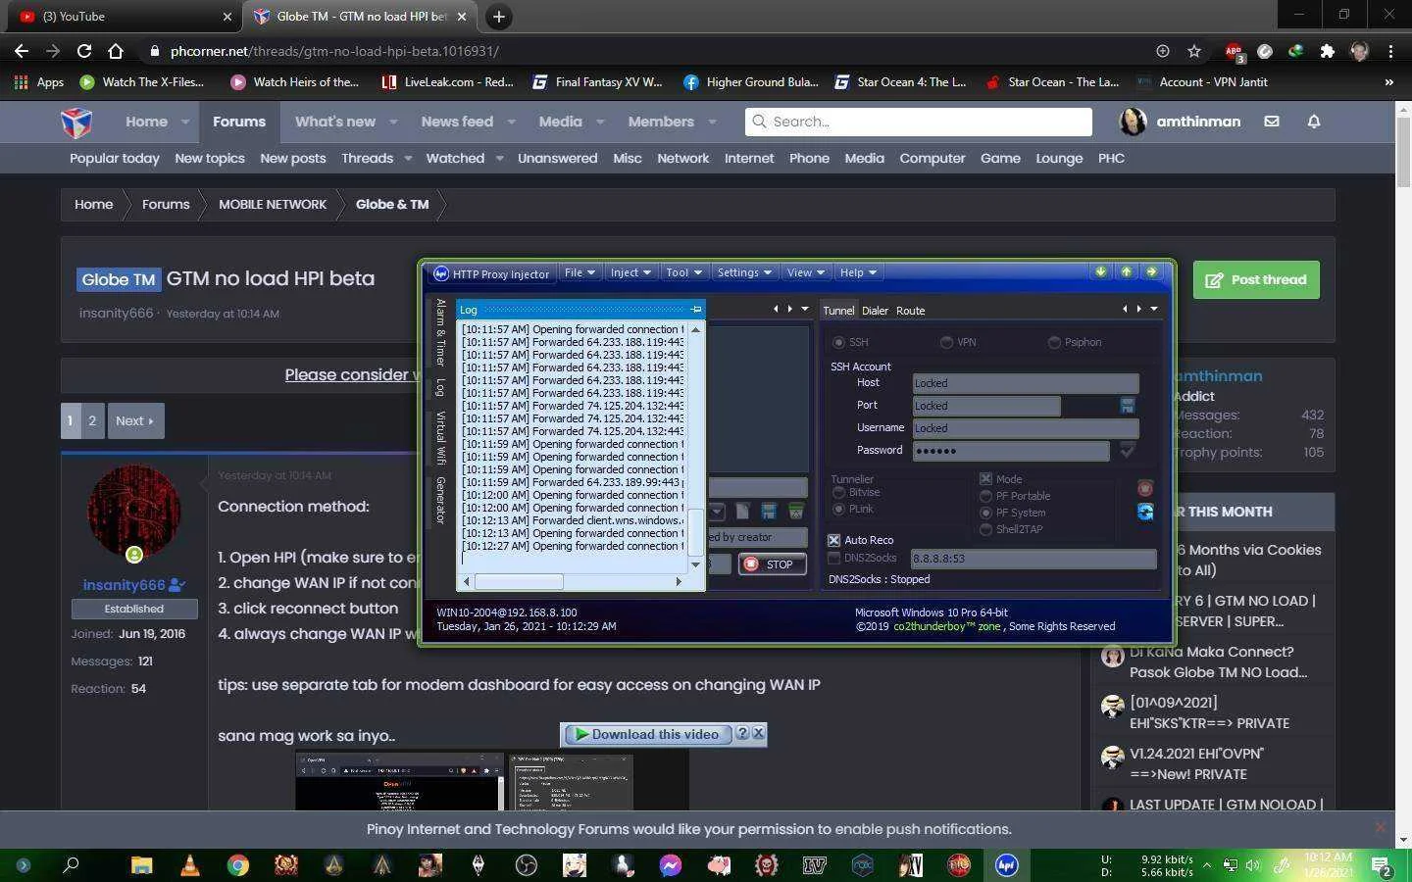Click the SSH Host field
The width and height of the screenshot is (1412, 882).
(1026, 383)
